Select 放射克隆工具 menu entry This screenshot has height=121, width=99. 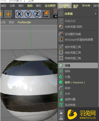[78, 52]
